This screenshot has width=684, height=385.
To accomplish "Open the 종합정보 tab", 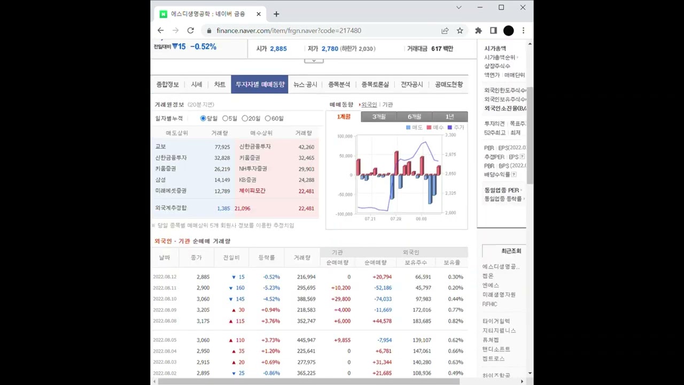I will 167,84.
